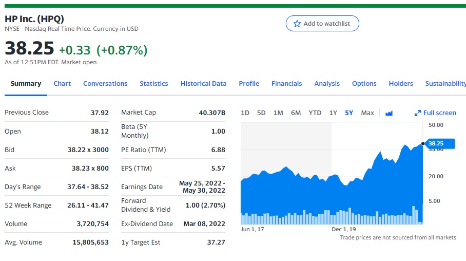Screen dimensions: 466x261
Task: Click the Dec 1, 19 axis label
Action: click(344, 230)
